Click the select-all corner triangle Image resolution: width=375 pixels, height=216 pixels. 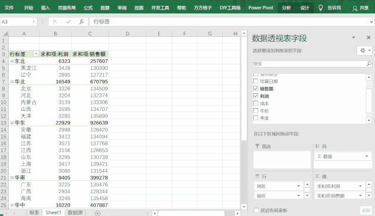[5, 33]
